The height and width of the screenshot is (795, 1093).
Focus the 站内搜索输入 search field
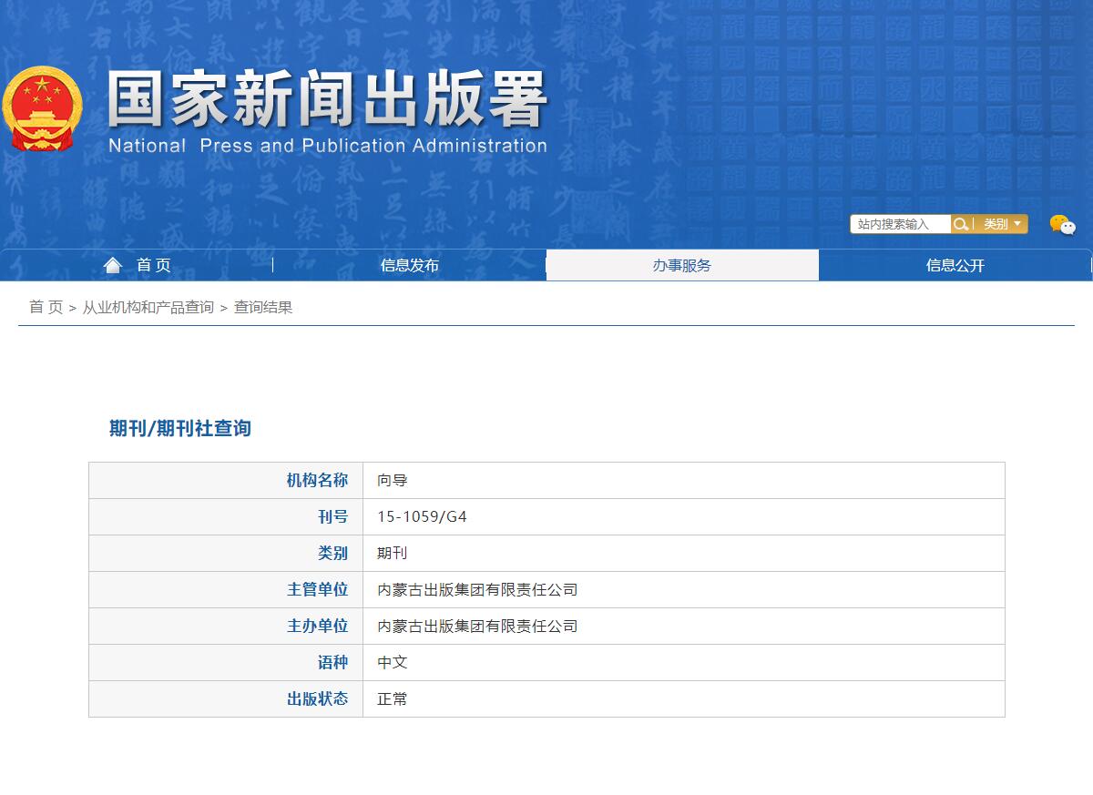(x=900, y=224)
